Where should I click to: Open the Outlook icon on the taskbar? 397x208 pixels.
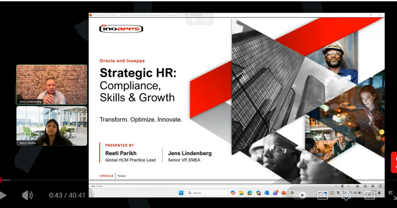pyautogui.click(x=267, y=193)
